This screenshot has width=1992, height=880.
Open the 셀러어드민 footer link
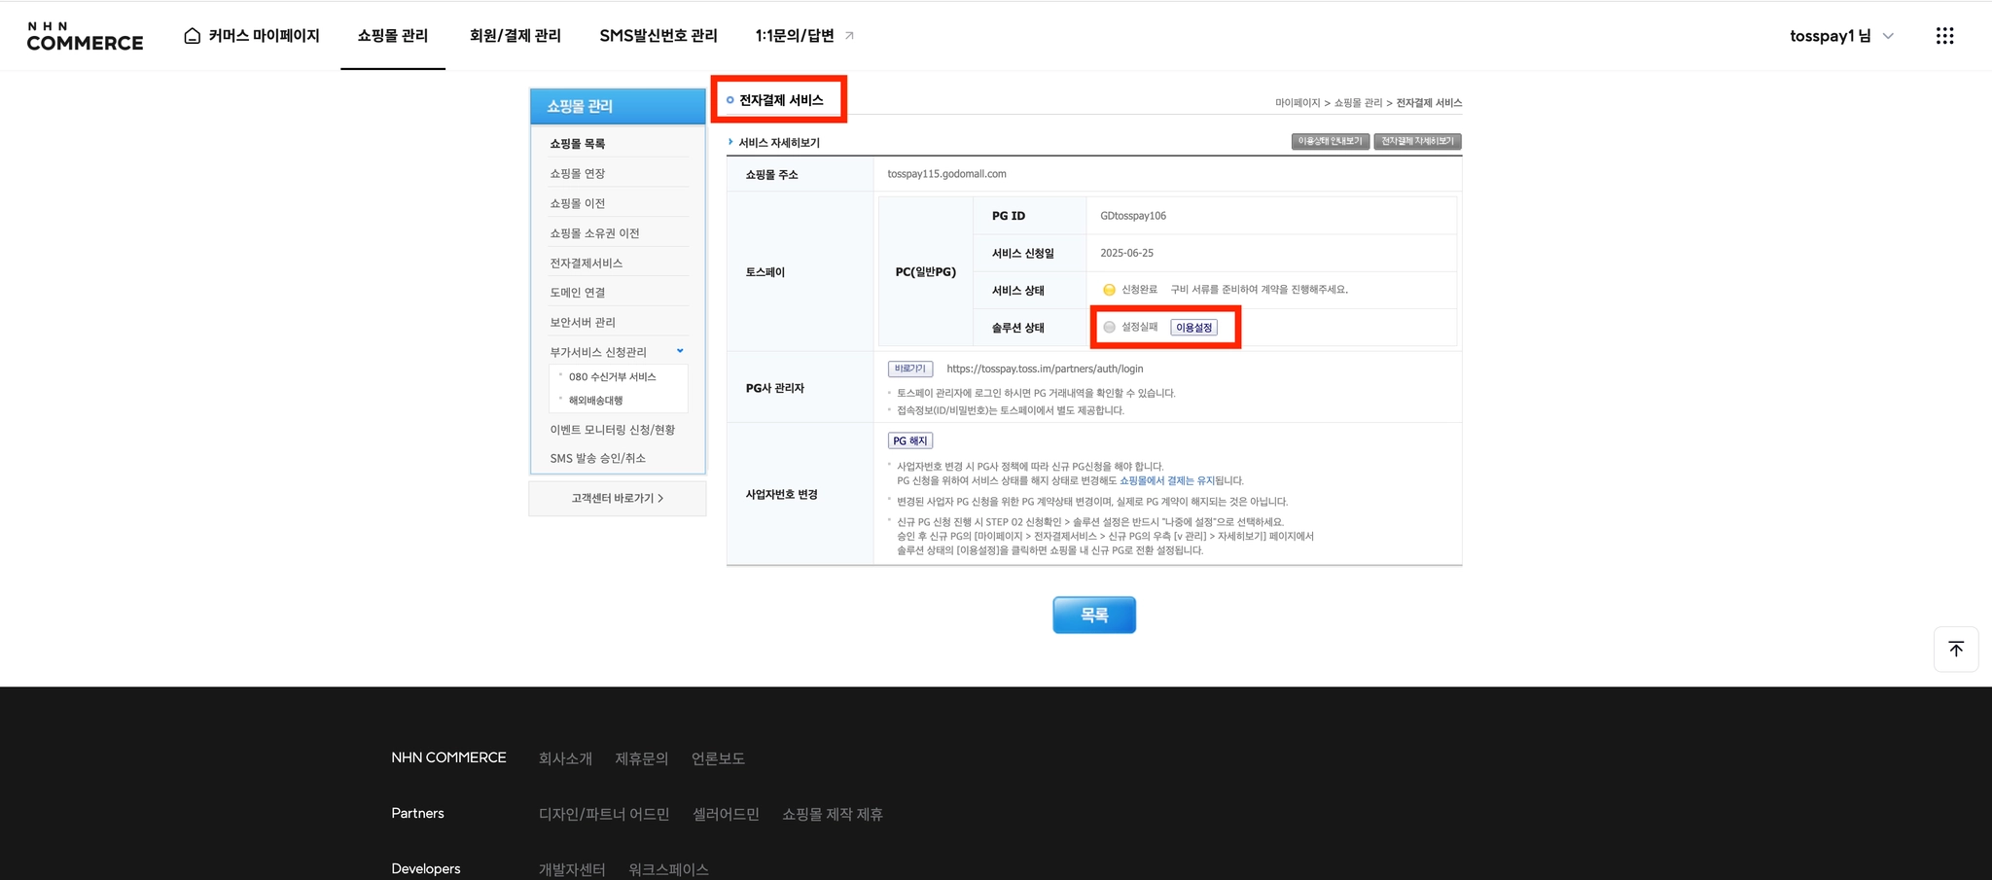[x=726, y=814]
